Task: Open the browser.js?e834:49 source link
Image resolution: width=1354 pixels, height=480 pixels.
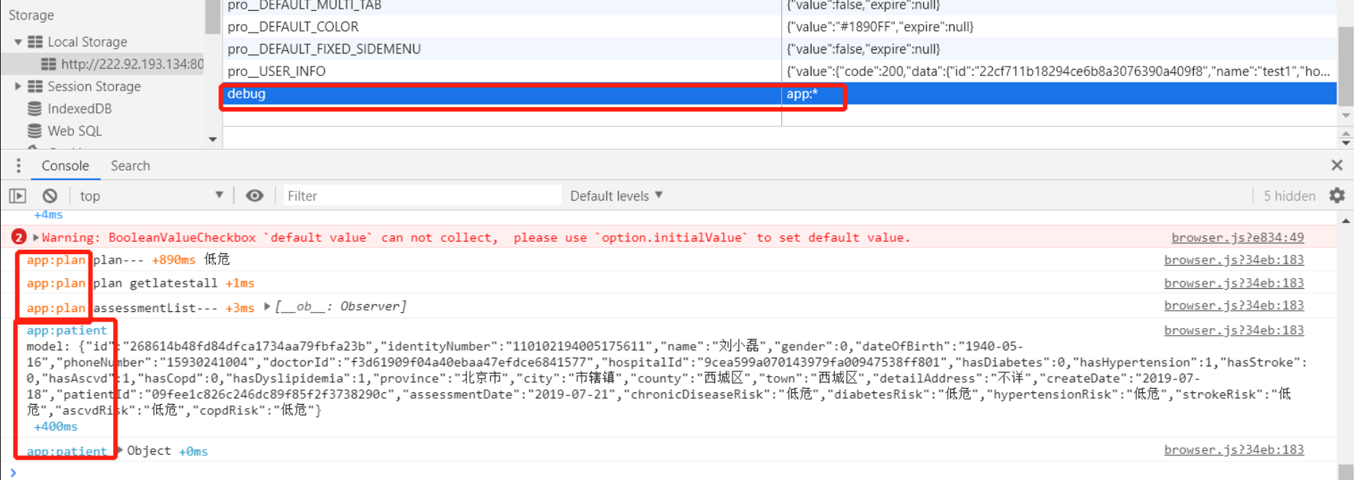Action: [1237, 237]
